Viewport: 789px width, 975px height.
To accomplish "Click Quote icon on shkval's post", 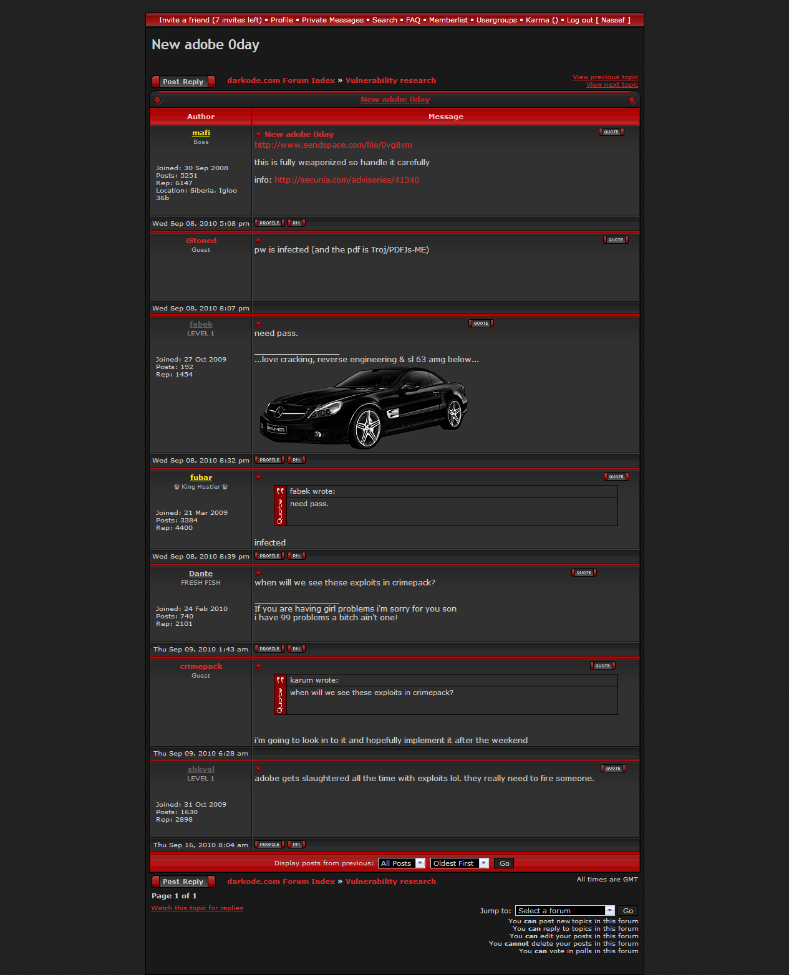I will (613, 769).
